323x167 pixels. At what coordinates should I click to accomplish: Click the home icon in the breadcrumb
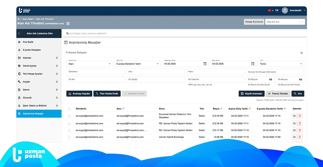pyautogui.click(x=19, y=19)
